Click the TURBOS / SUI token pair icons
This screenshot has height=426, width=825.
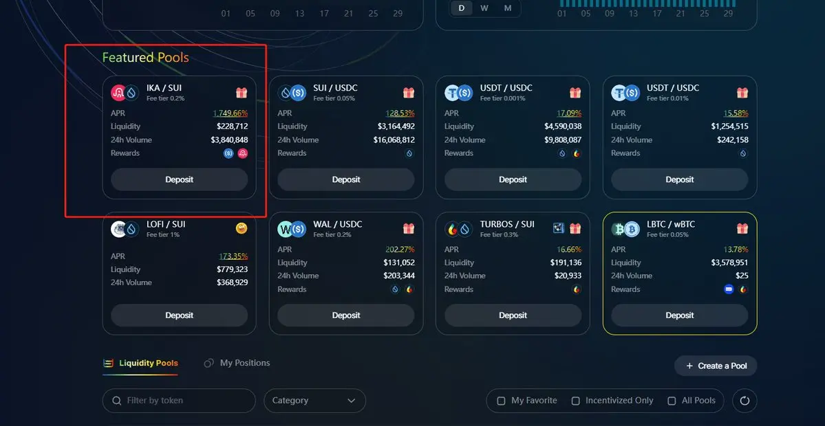(x=458, y=229)
